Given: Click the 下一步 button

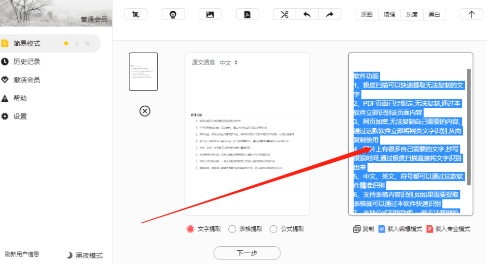Looking at the screenshot, I should pyautogui.click(x=247, y=253).
